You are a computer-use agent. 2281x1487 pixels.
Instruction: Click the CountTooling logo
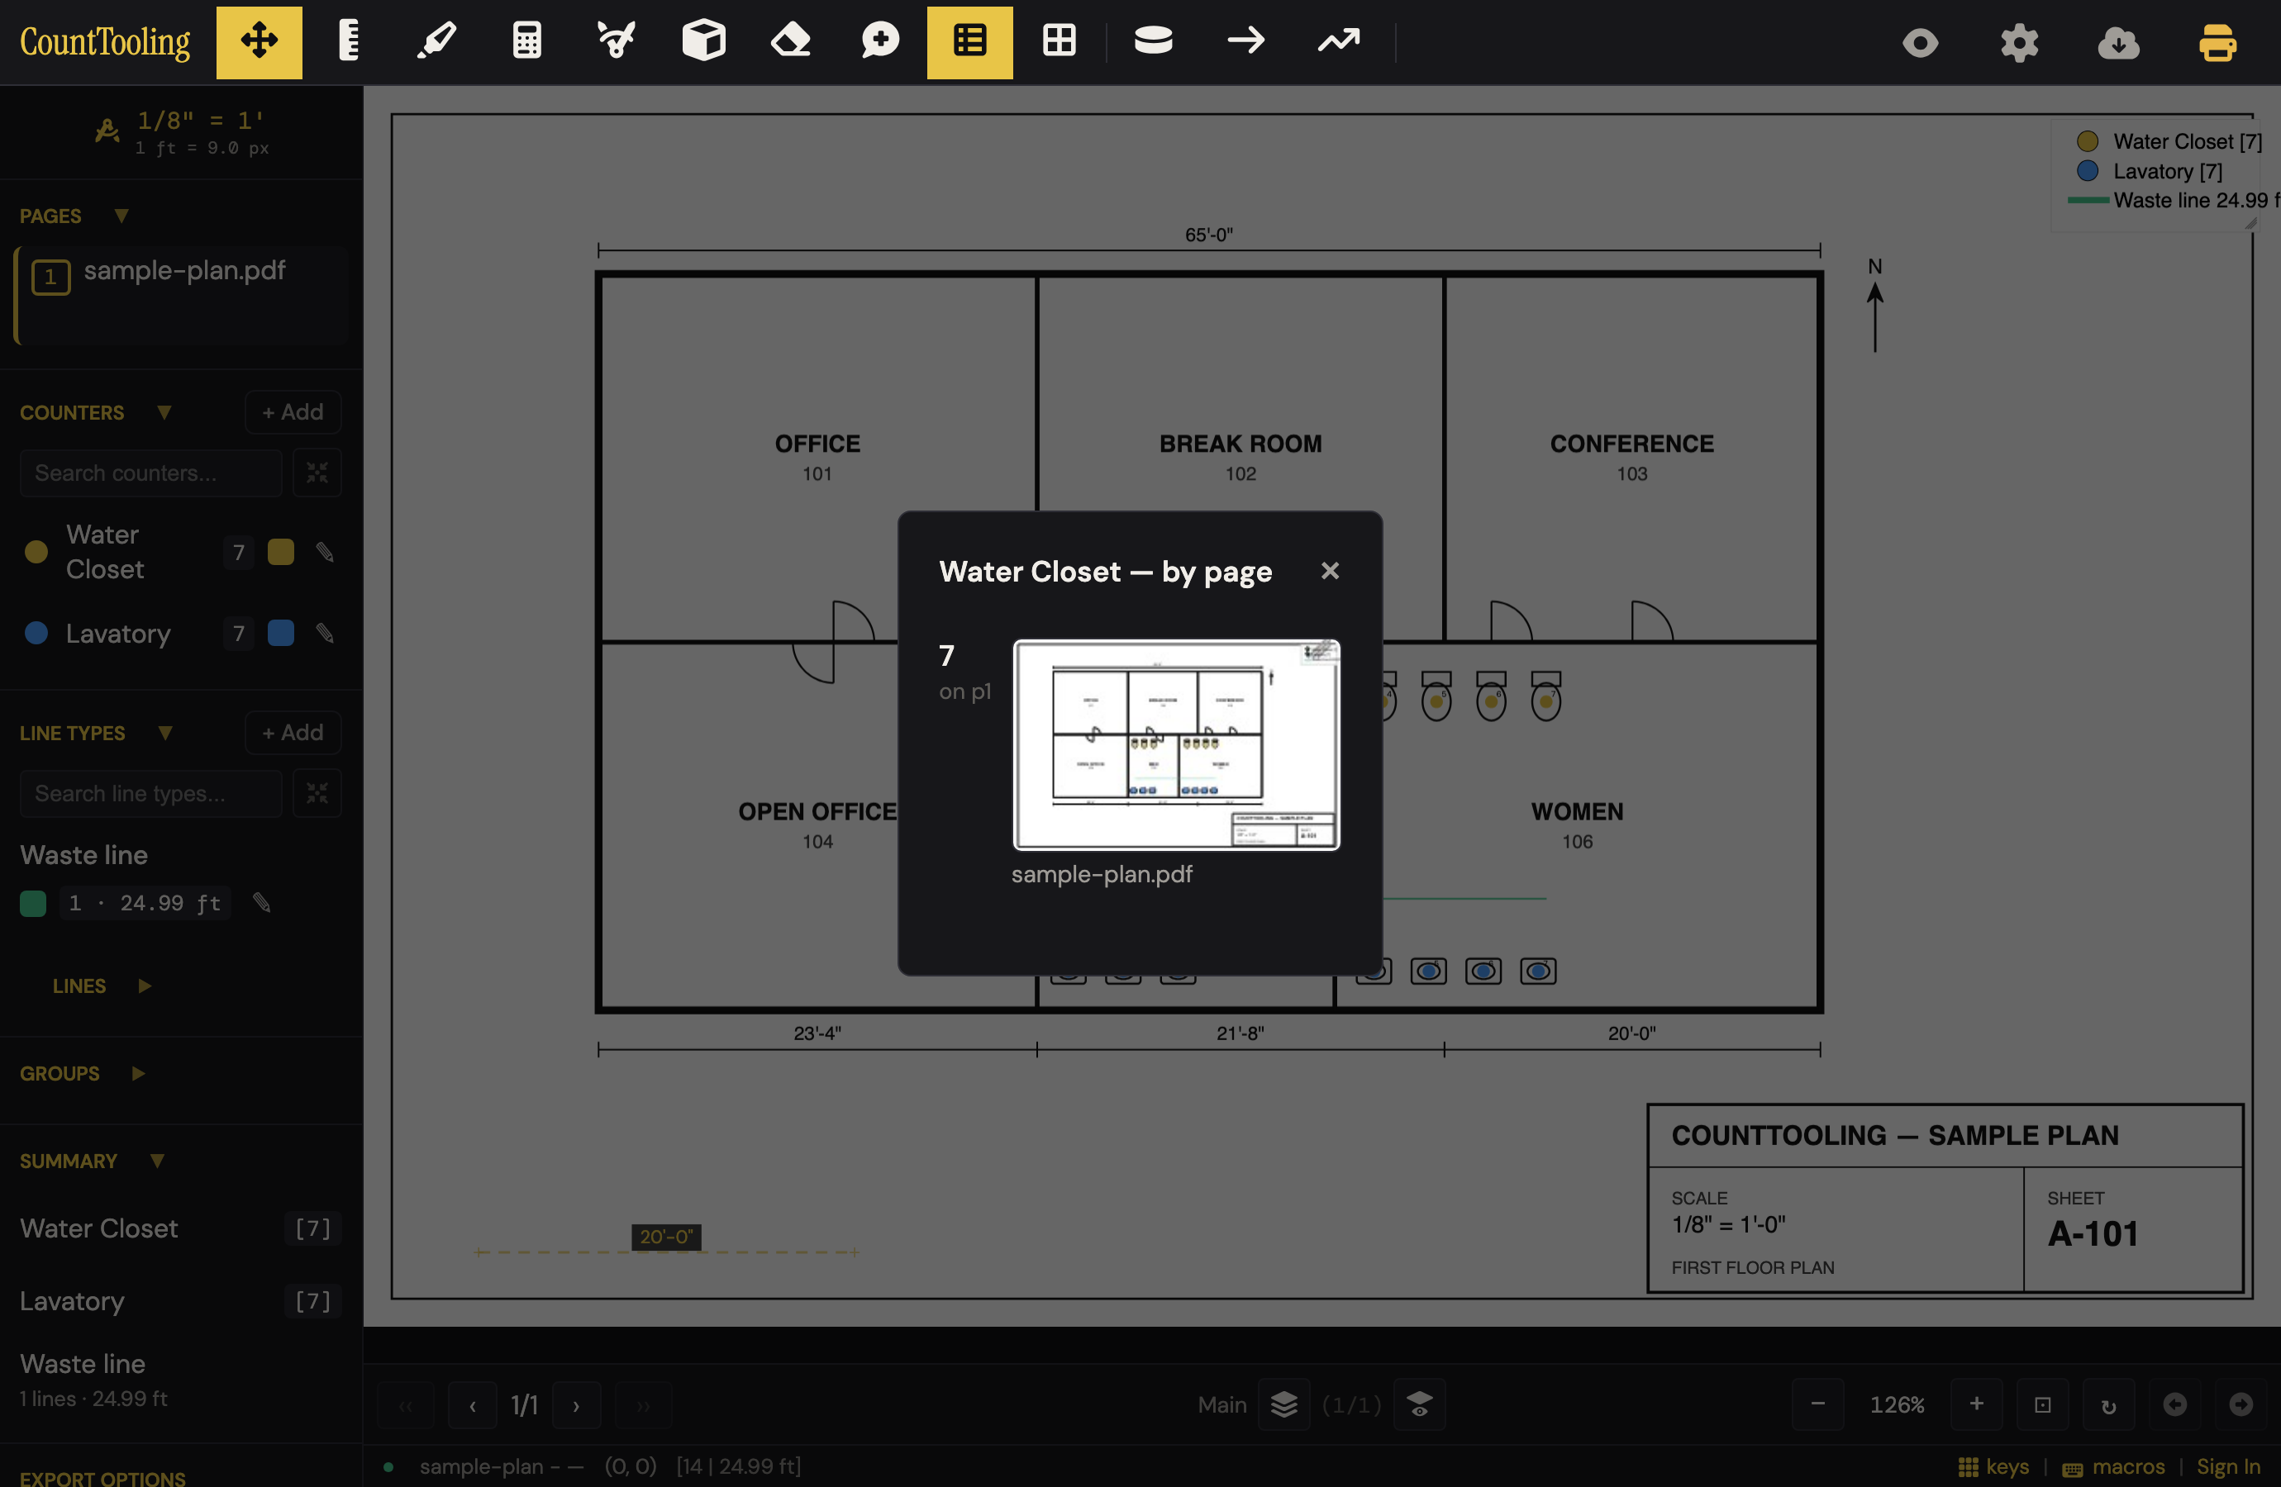point(106,42)
